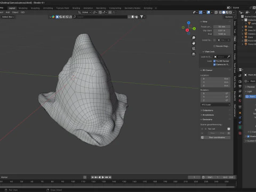Click the 3D Cursor Location X field
The width and height of the screenshot is (256, 192).
[215, 79]
